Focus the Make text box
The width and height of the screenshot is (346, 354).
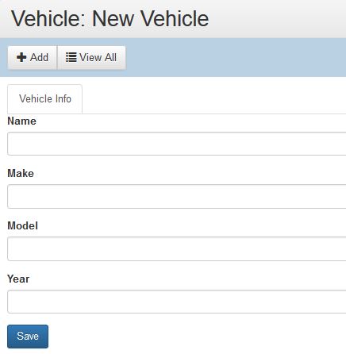(x=177, y=196)
